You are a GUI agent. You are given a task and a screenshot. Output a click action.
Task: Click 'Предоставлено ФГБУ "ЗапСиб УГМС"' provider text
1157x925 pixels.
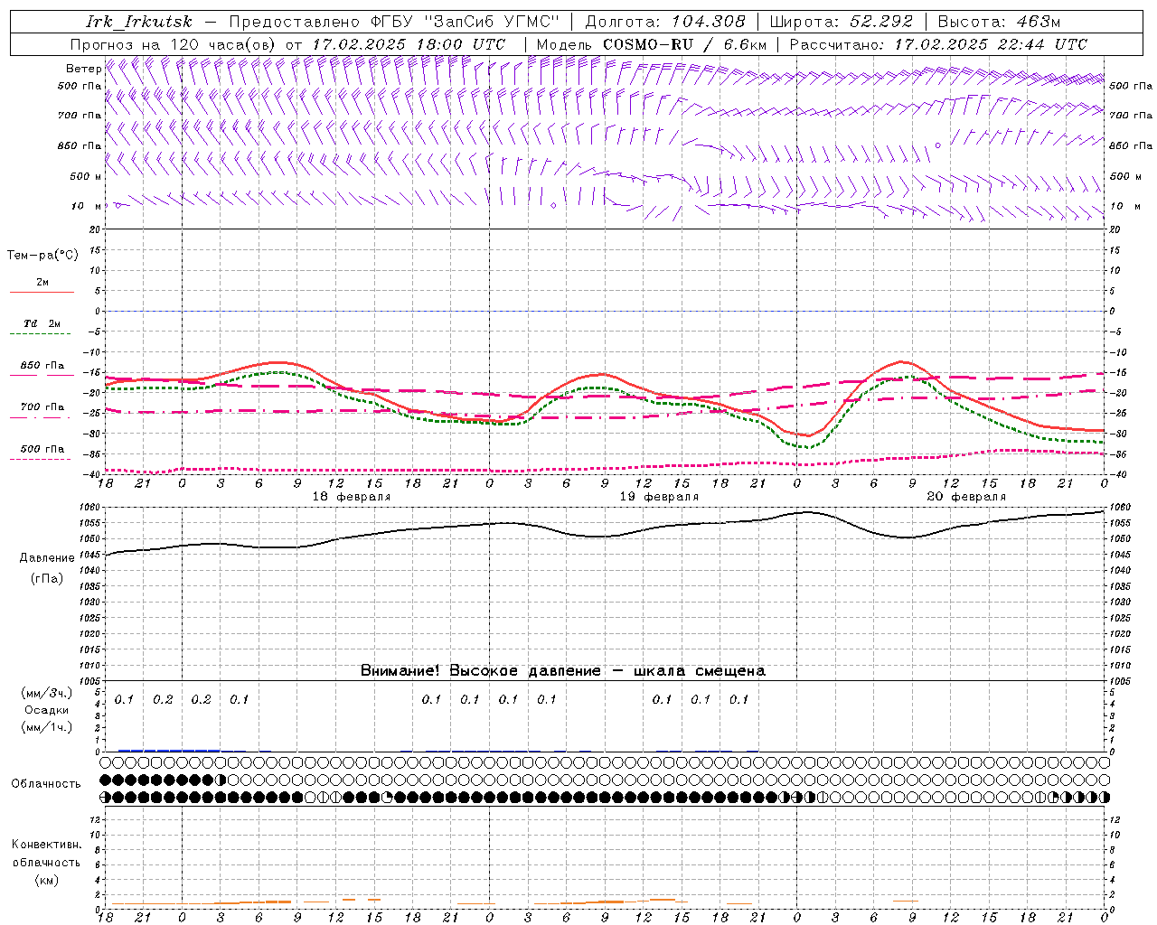tap(395, 22)
